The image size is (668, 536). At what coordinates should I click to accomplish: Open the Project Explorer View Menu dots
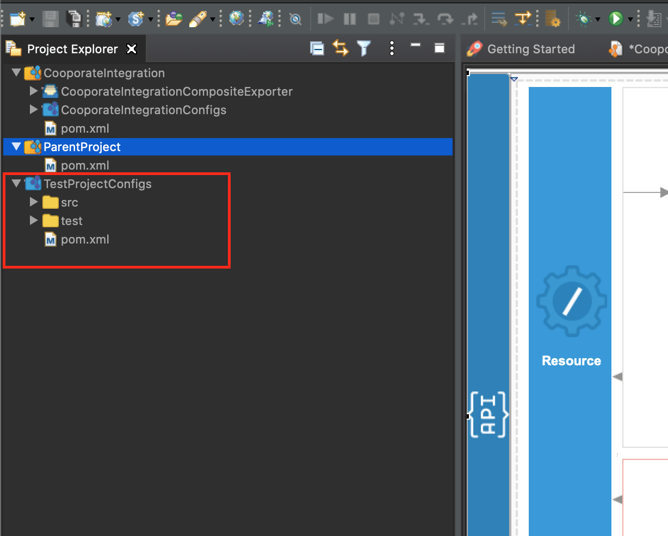click(392, 48)
